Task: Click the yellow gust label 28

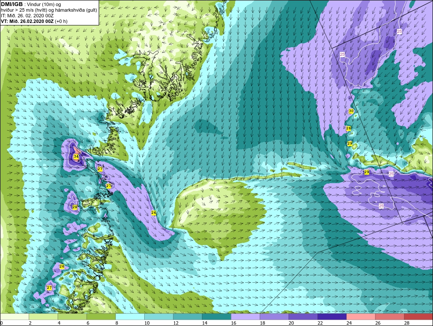Action: (x=75, y=207)
